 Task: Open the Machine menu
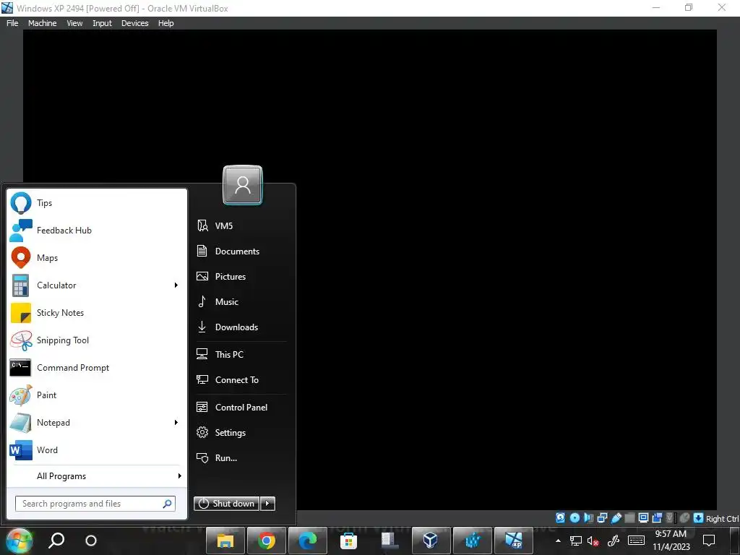[x=42, y=23]
